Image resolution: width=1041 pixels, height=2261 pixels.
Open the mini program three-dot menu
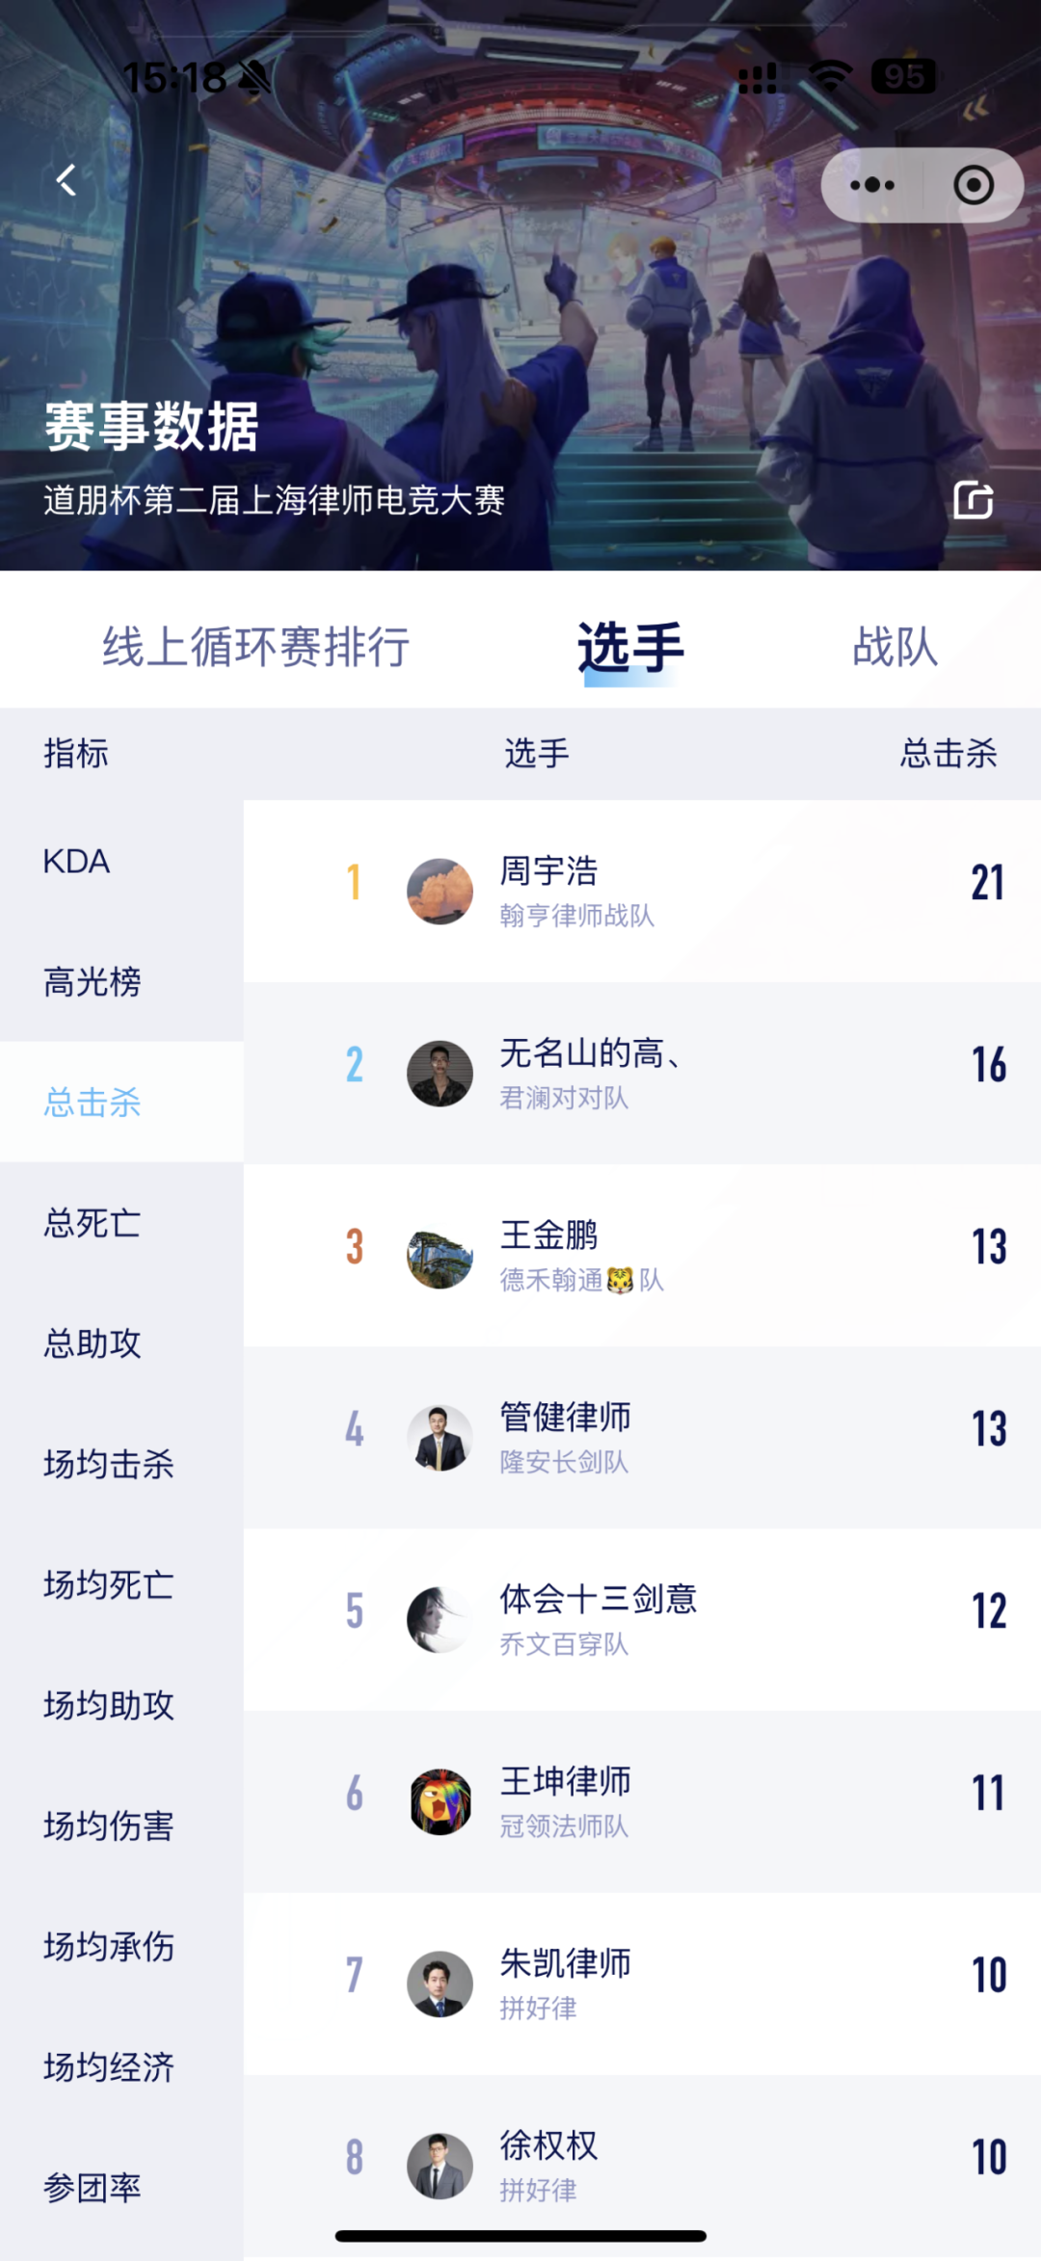click(x=872, y=185)
